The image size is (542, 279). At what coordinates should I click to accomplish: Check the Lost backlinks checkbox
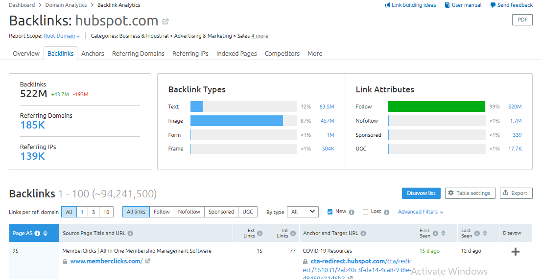(365, 212)
